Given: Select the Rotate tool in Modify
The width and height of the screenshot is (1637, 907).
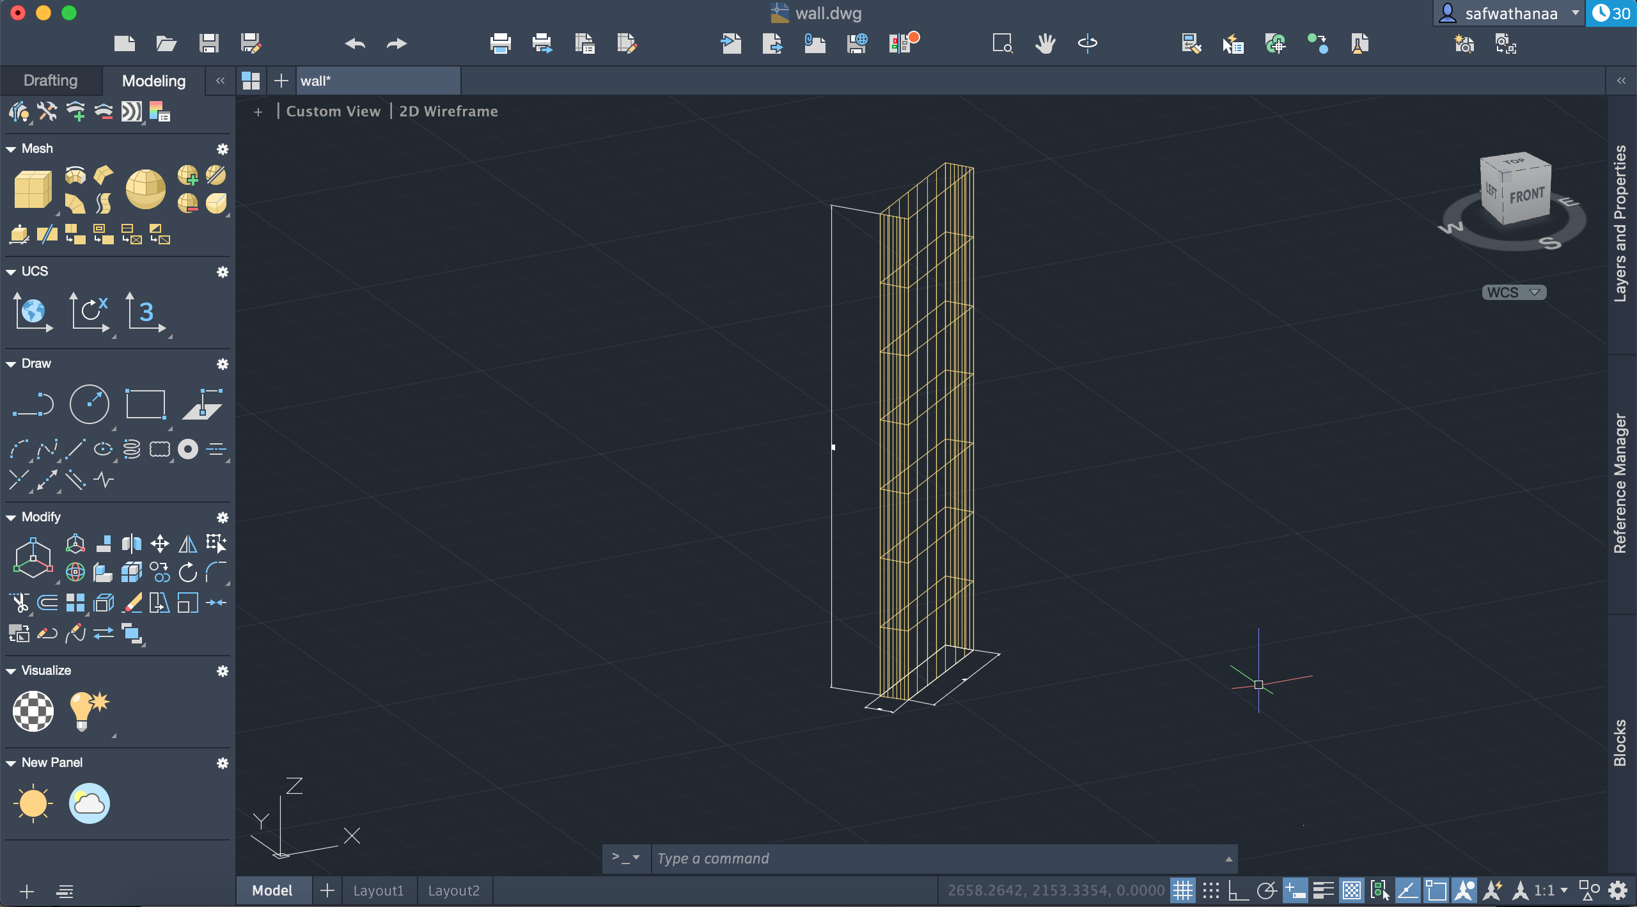Looking at the screenshot, I should click(188, 572).
